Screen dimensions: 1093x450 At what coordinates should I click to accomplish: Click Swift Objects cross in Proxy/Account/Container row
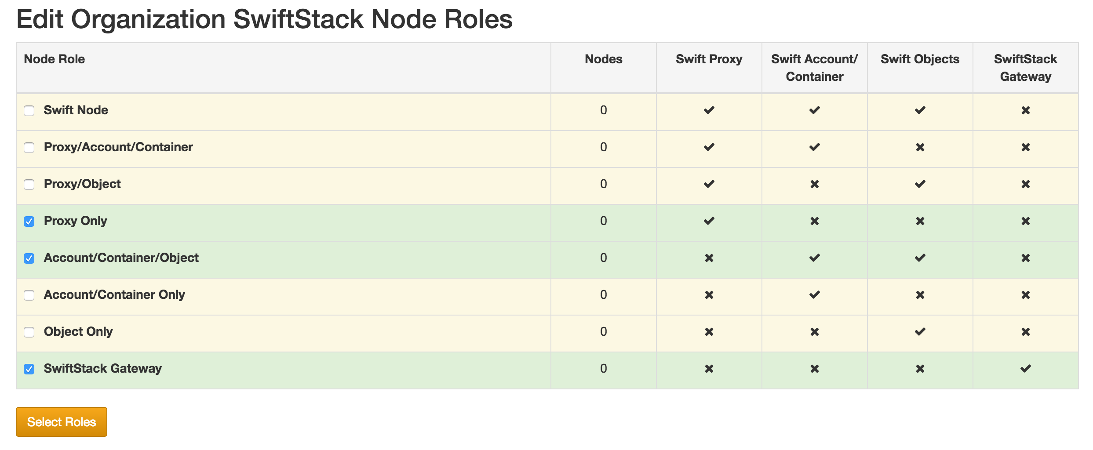coord(920,147)
